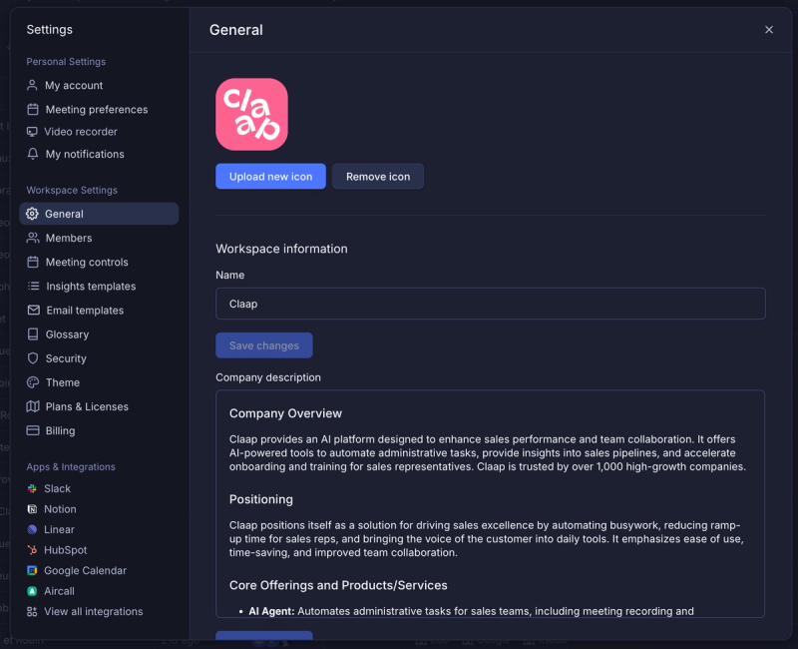798x649 pixels.
Task: Click the Insights templates list icon
Action: pyautogui.click(x=33, y=286)
